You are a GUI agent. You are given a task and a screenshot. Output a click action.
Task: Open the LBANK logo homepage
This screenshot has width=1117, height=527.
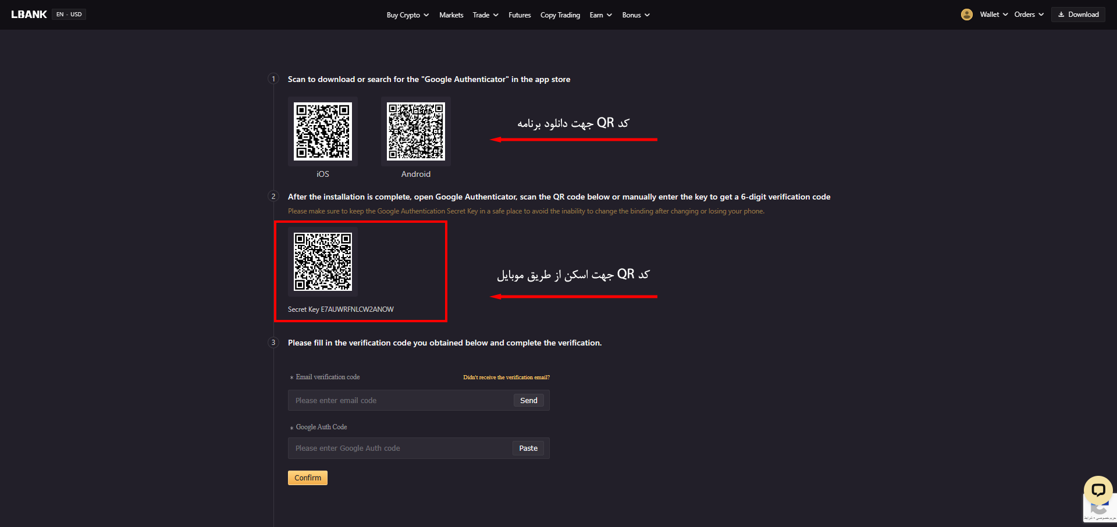[x=29, y=15]
